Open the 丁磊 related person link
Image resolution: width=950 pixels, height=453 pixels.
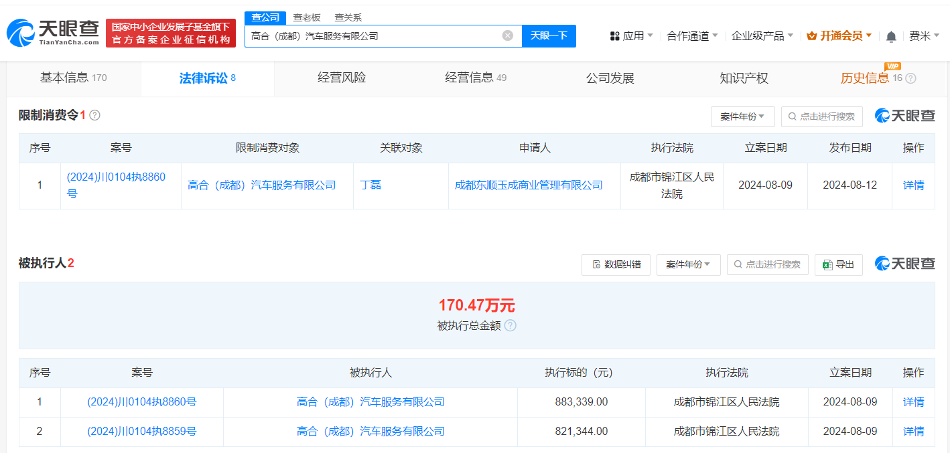[x=372, y=185]
